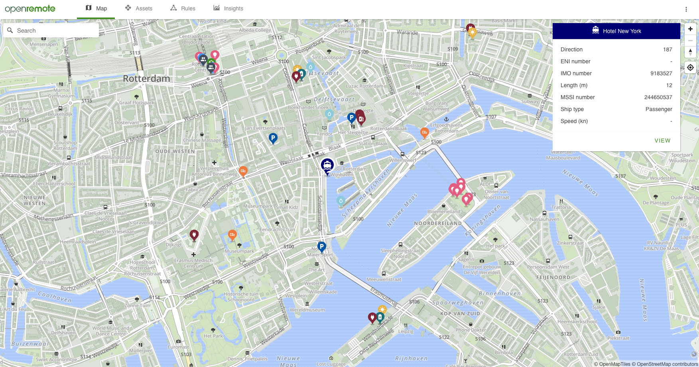Select CO2 marker near Museumpark
Viewport: 699px width, 367px height.
(232, 235)
